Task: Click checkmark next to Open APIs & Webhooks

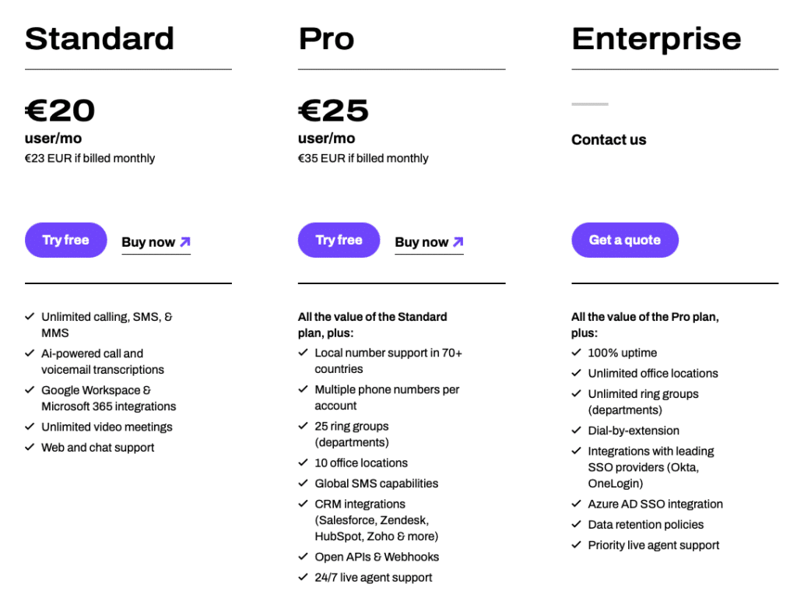Action: pyautogui.click(x=303, y=557)
